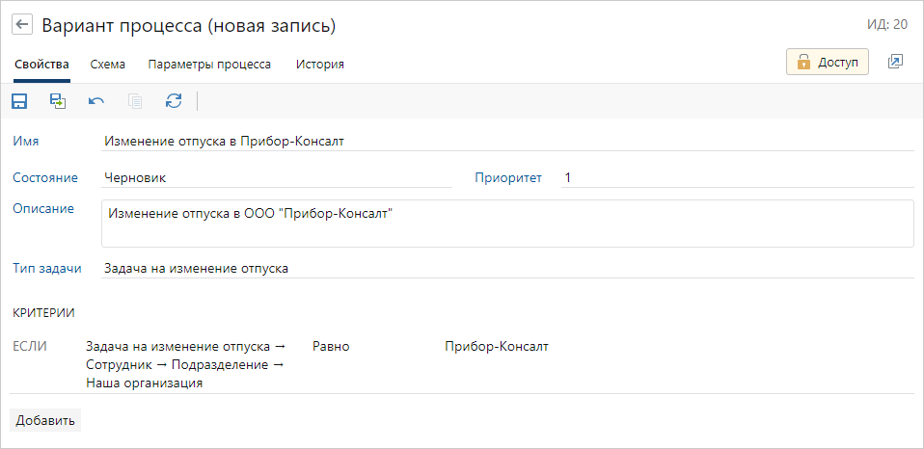Open the Доступ access settings
The image size is (924, 449).
pyautogui.click(x=828, y=62)
